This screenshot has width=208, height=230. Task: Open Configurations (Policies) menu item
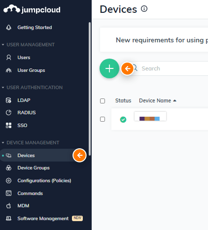[x=44, y=181]
